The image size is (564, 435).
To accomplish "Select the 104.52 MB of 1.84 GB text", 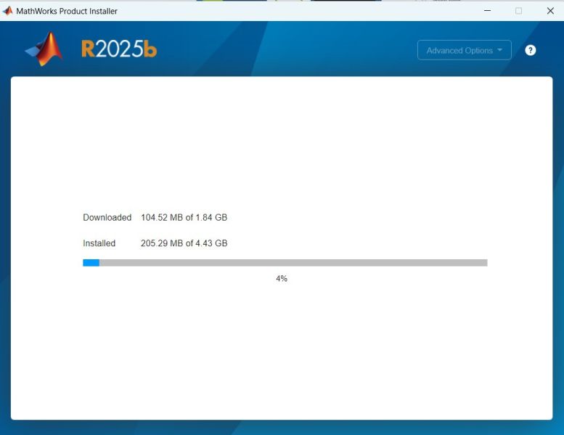I will click(x=184, y=218).
